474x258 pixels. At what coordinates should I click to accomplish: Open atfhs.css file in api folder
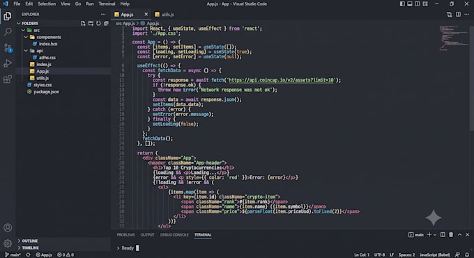45,57
